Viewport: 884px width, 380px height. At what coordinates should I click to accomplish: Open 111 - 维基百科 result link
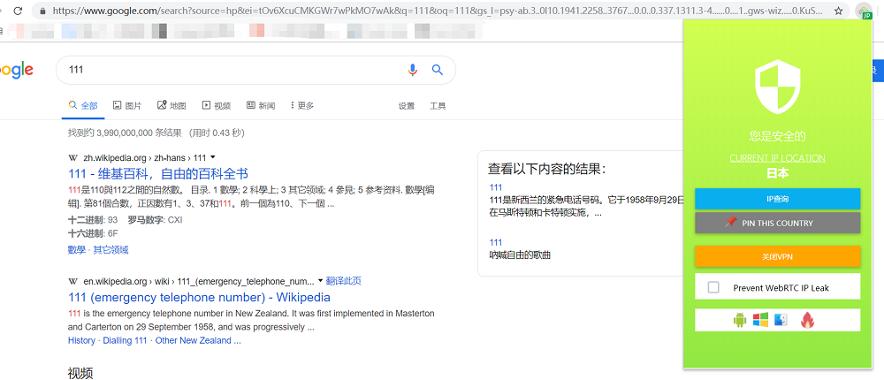158,173
